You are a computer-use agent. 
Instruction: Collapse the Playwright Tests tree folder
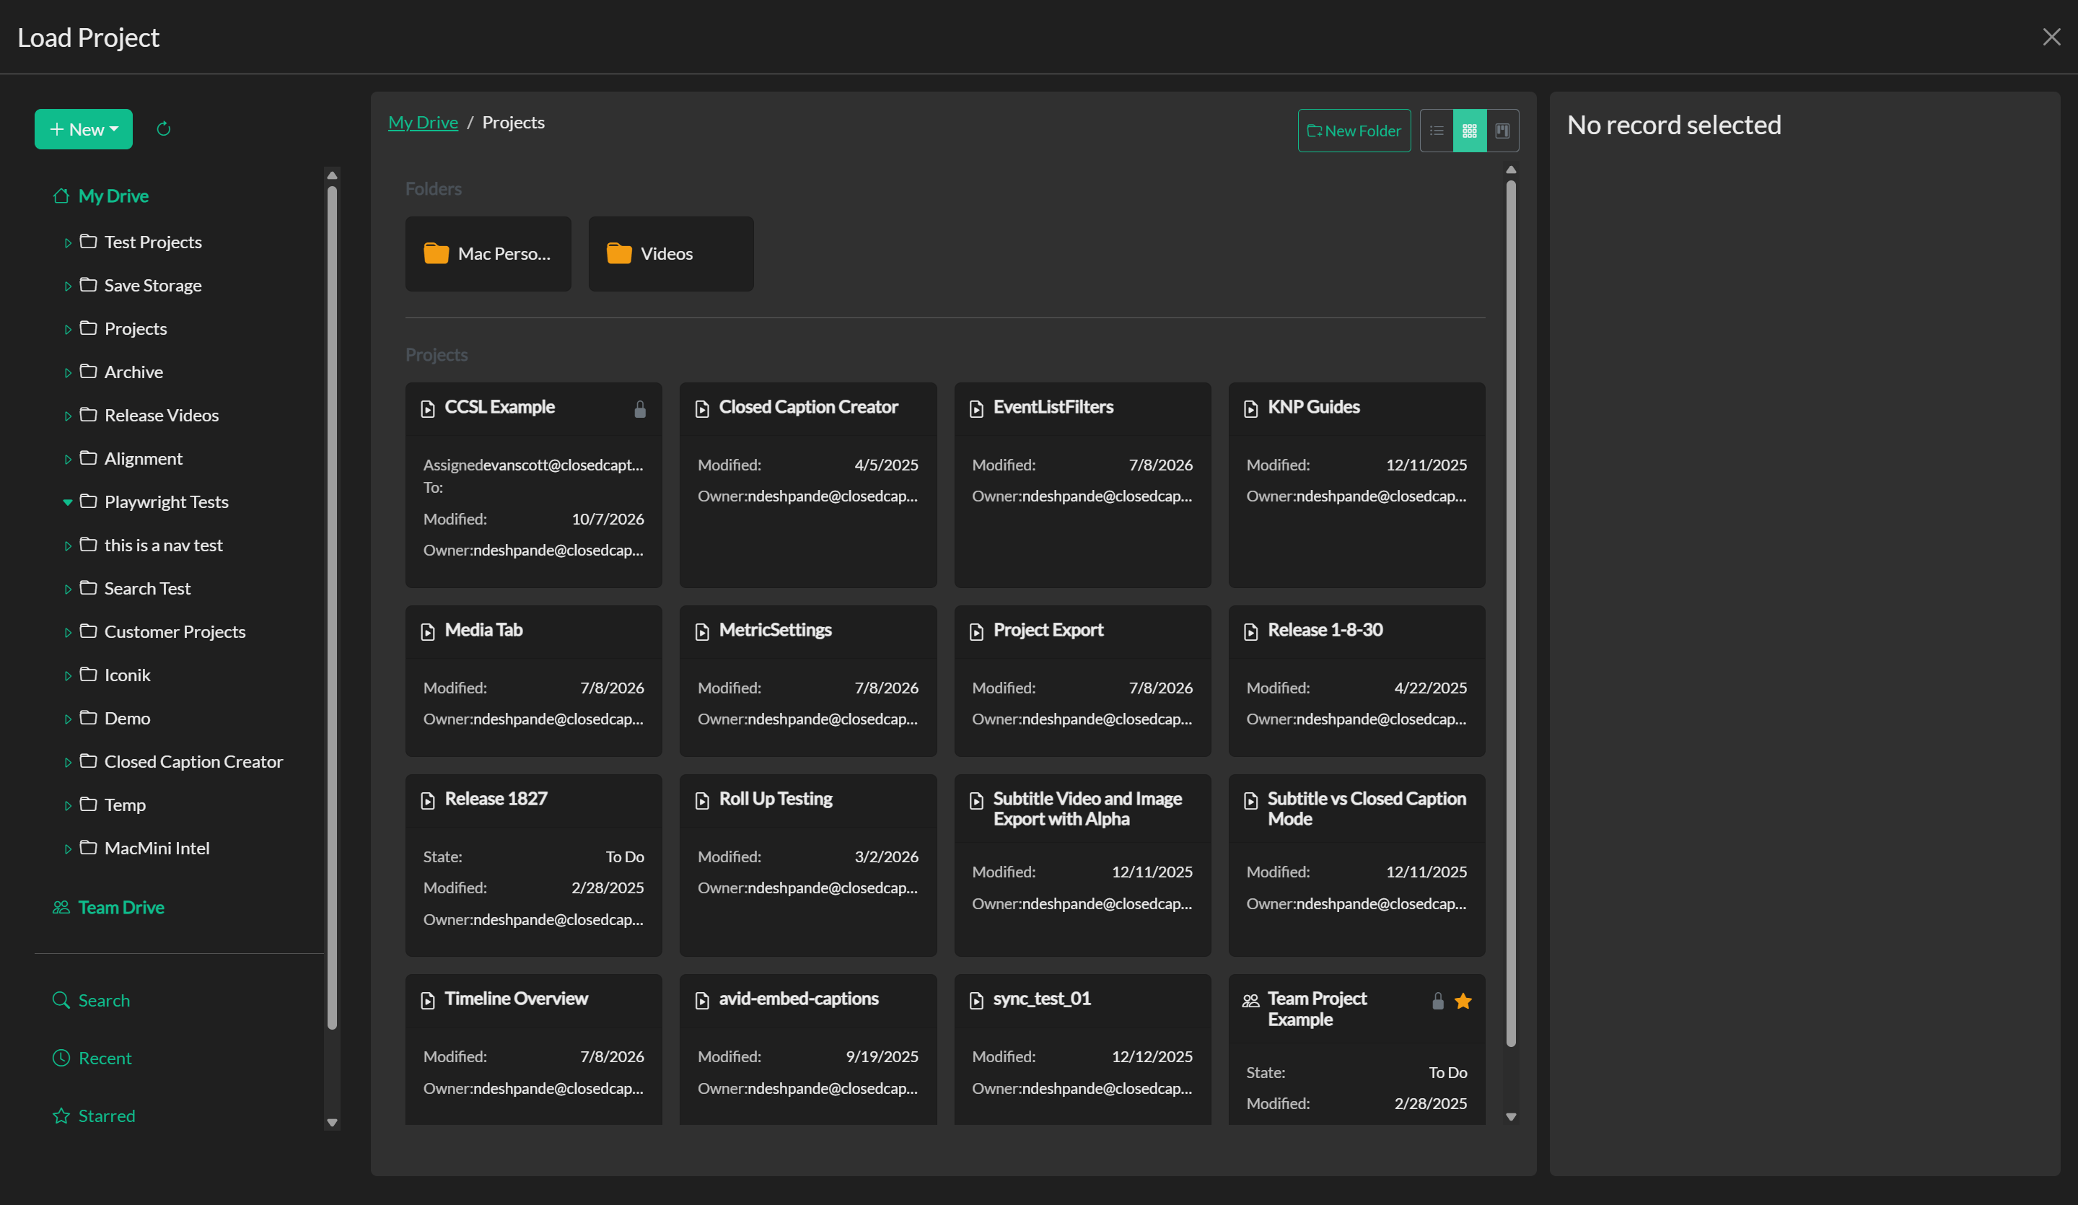pos(68,502)
